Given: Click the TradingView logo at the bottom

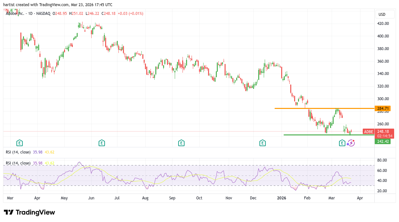Looking at the screenshot, I should tap(29, 212).
